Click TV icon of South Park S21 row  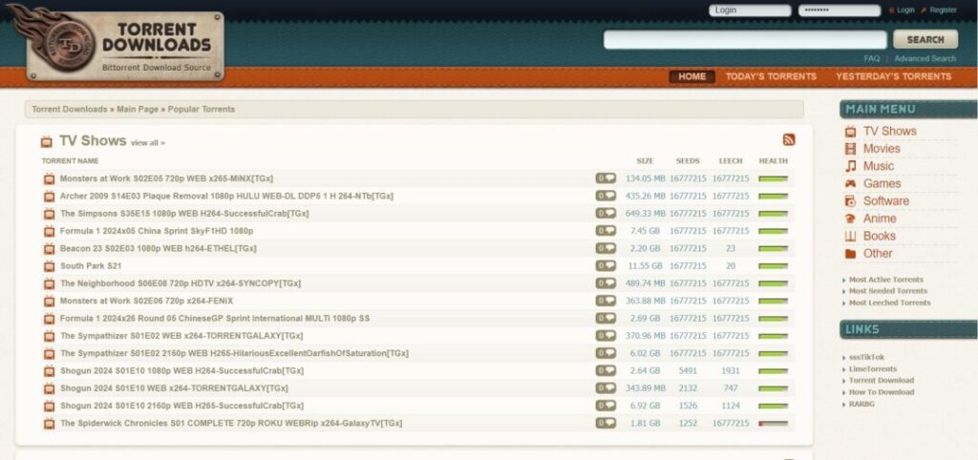click(50, 266)
